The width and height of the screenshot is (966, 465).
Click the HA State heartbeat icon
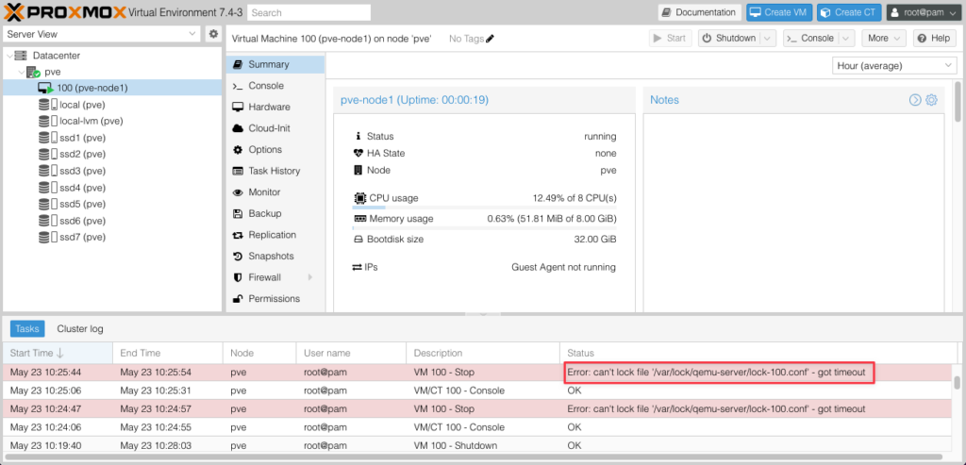pyautogui.click(x=358, y=154)
